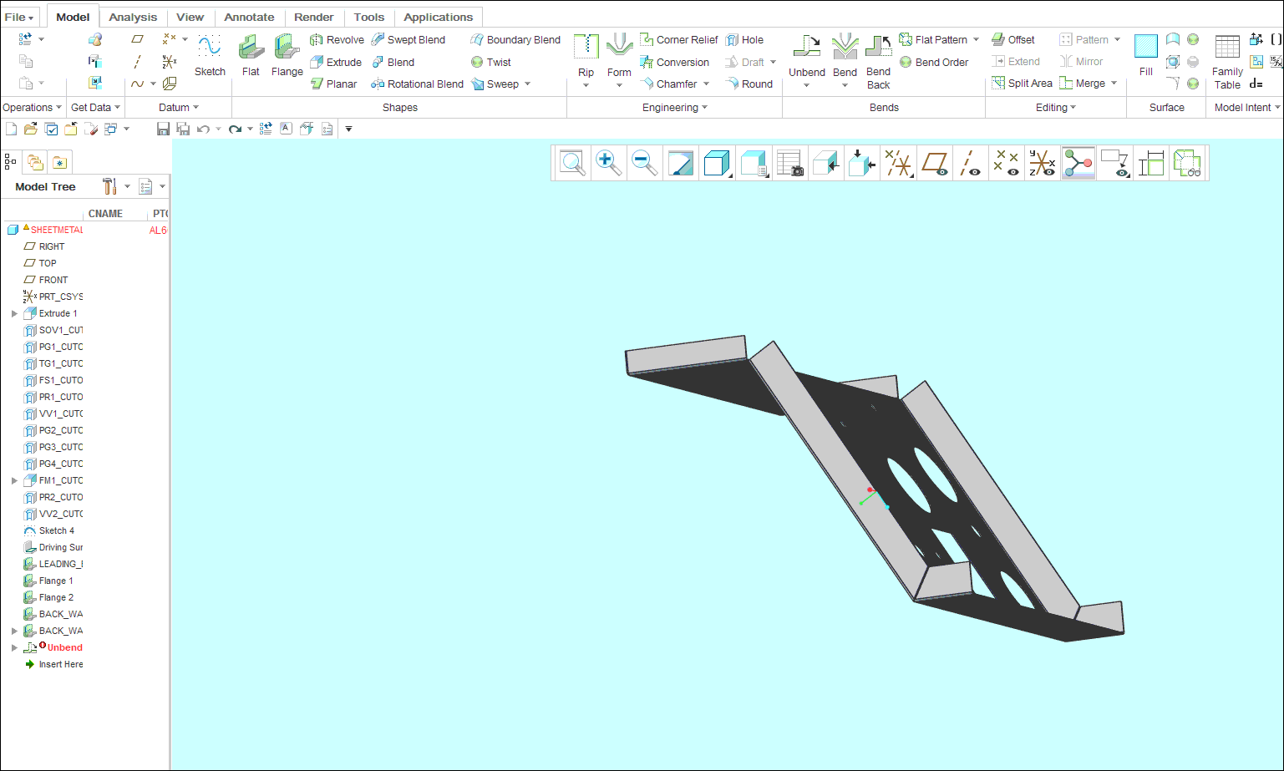Switch to the Analysis tab

[133, 17]
